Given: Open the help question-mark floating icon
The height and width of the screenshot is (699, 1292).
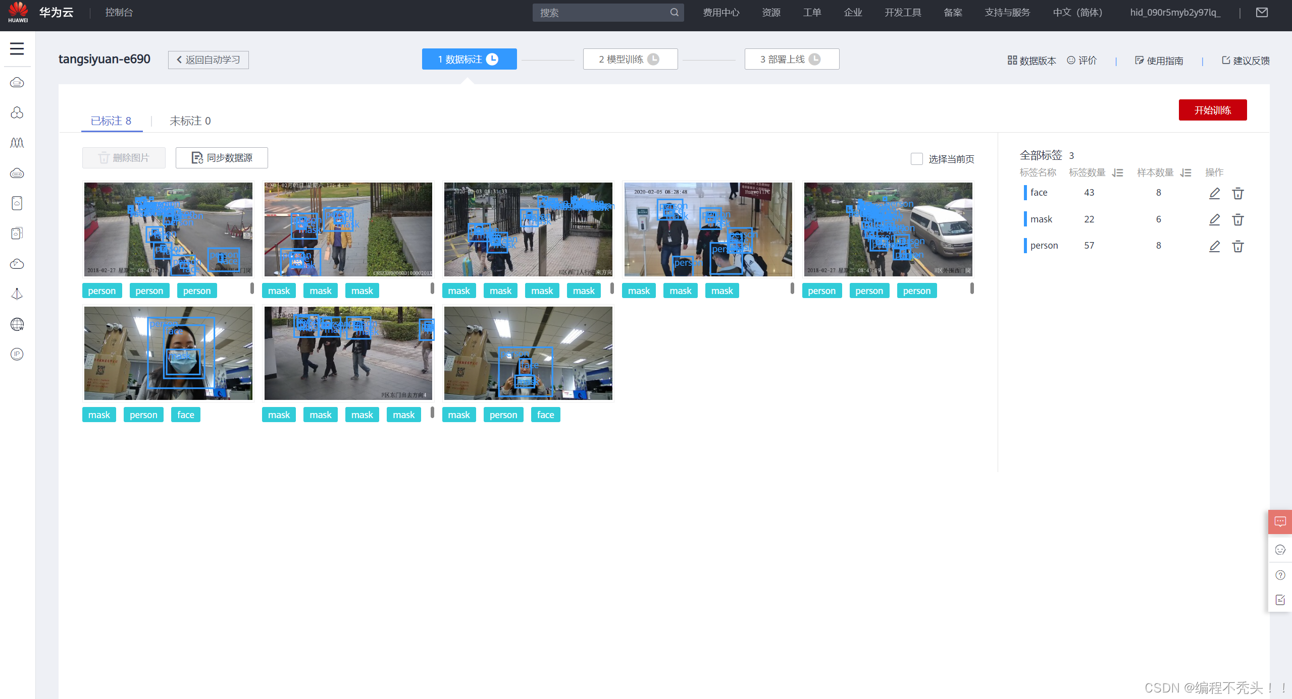Looking at the screenshot, I should coord(1280,575).
